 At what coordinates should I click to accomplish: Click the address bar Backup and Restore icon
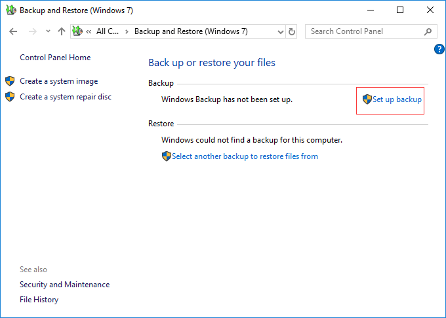click(77, 31)
